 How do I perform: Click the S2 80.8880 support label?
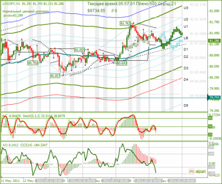tap(198, 58)
